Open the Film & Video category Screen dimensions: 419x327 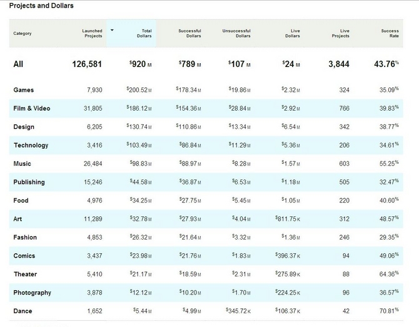pos(206,108)
